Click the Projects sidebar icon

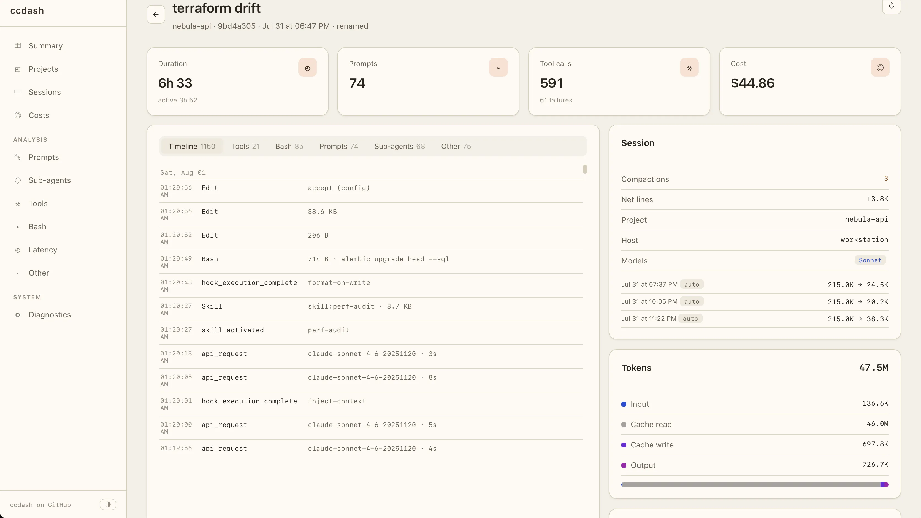point(18,69)
